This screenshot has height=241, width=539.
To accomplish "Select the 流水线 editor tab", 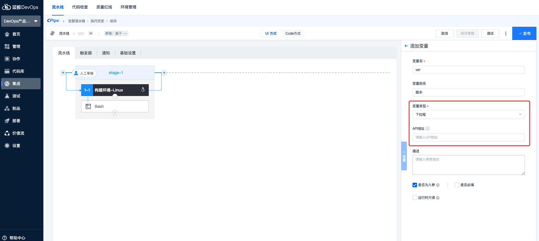I will point(64,53).
